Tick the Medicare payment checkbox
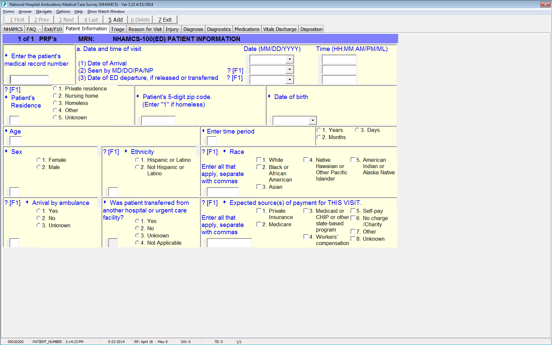This screenshot has width=552, height=345. coord(259,224)
